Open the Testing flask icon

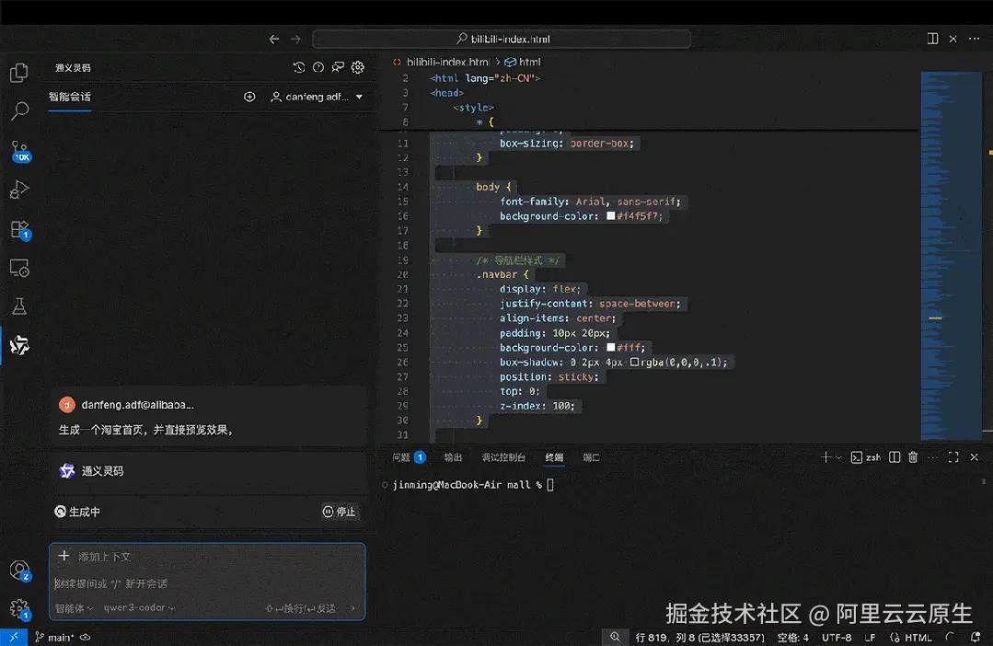click(x=19, y=306)
